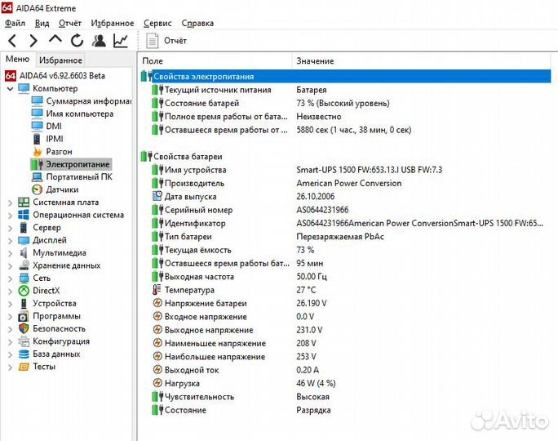
Task: Collapse the Компьютер tree node
Action: [11, 89]
